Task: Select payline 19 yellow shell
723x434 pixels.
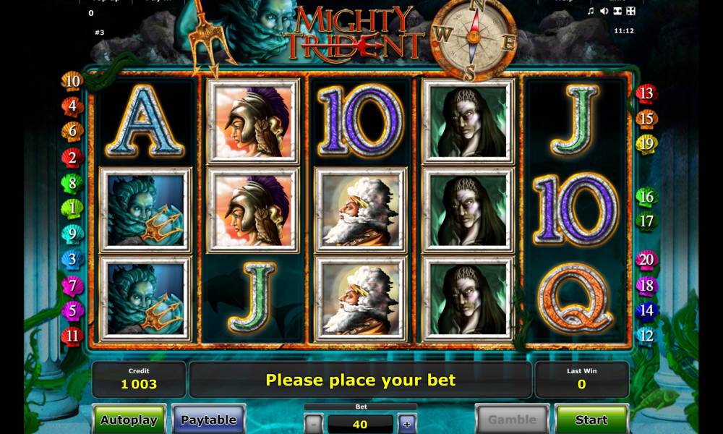Action: (646, 145)
